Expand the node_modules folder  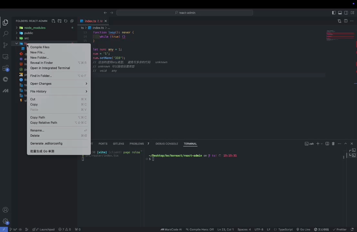tap(17, 28)
